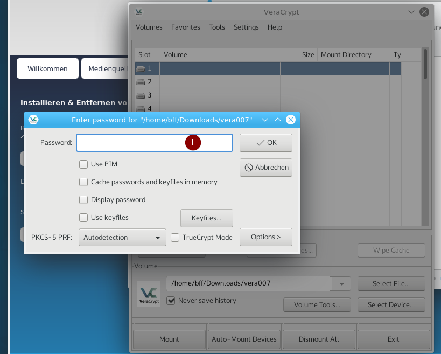Switch to the Medienquellen tab in background window
441x354 pixels.
point(105,68)
